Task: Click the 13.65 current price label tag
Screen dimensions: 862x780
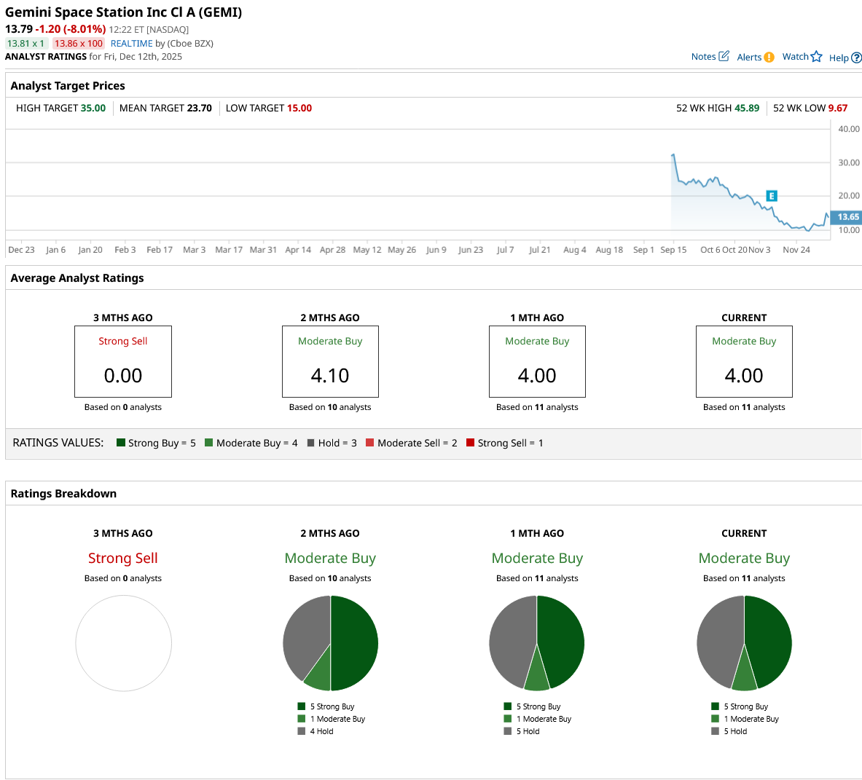Action: pyautogui.click(x=847, y=217)
